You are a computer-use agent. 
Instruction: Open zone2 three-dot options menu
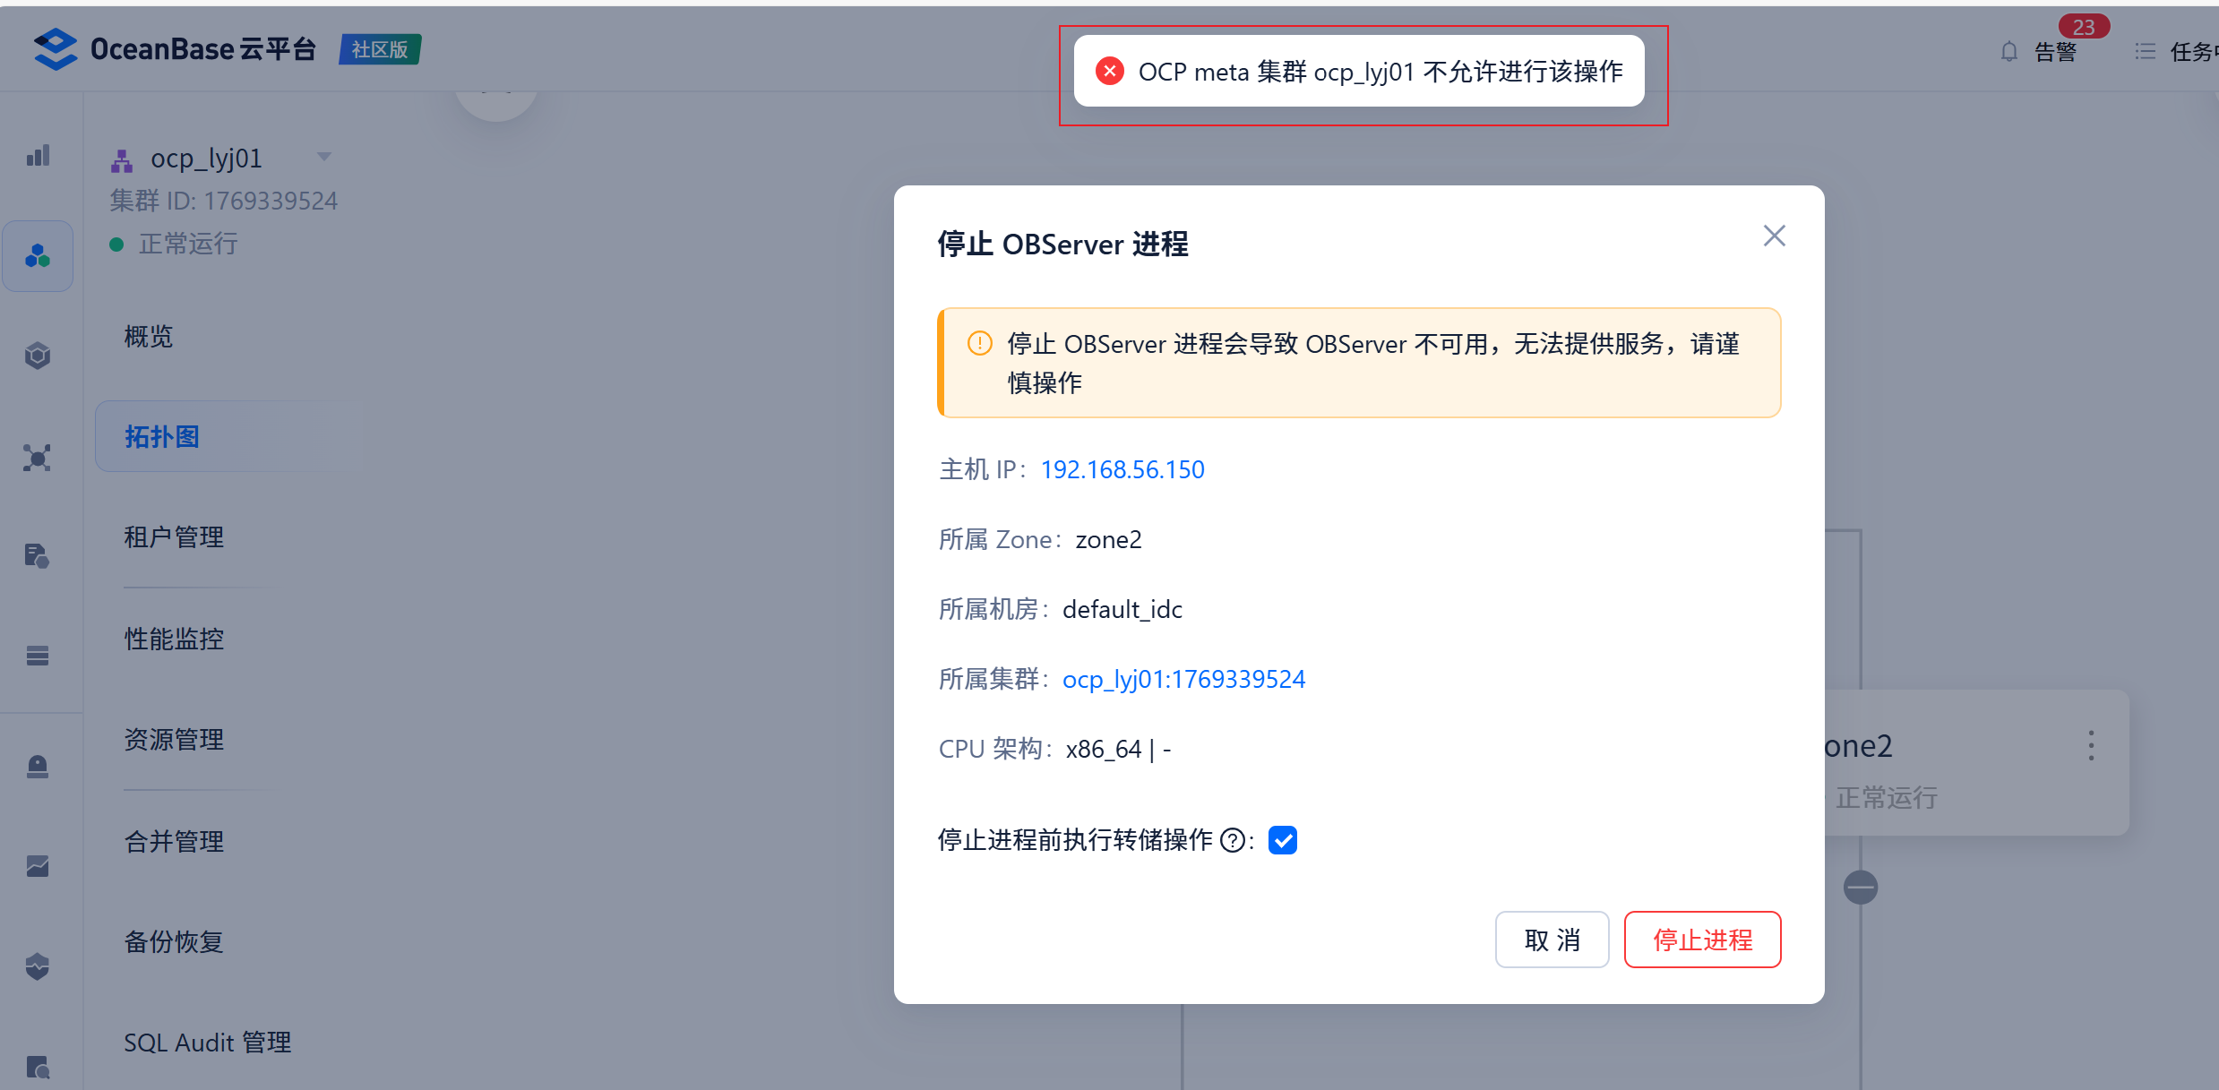tap(2091, 745)
